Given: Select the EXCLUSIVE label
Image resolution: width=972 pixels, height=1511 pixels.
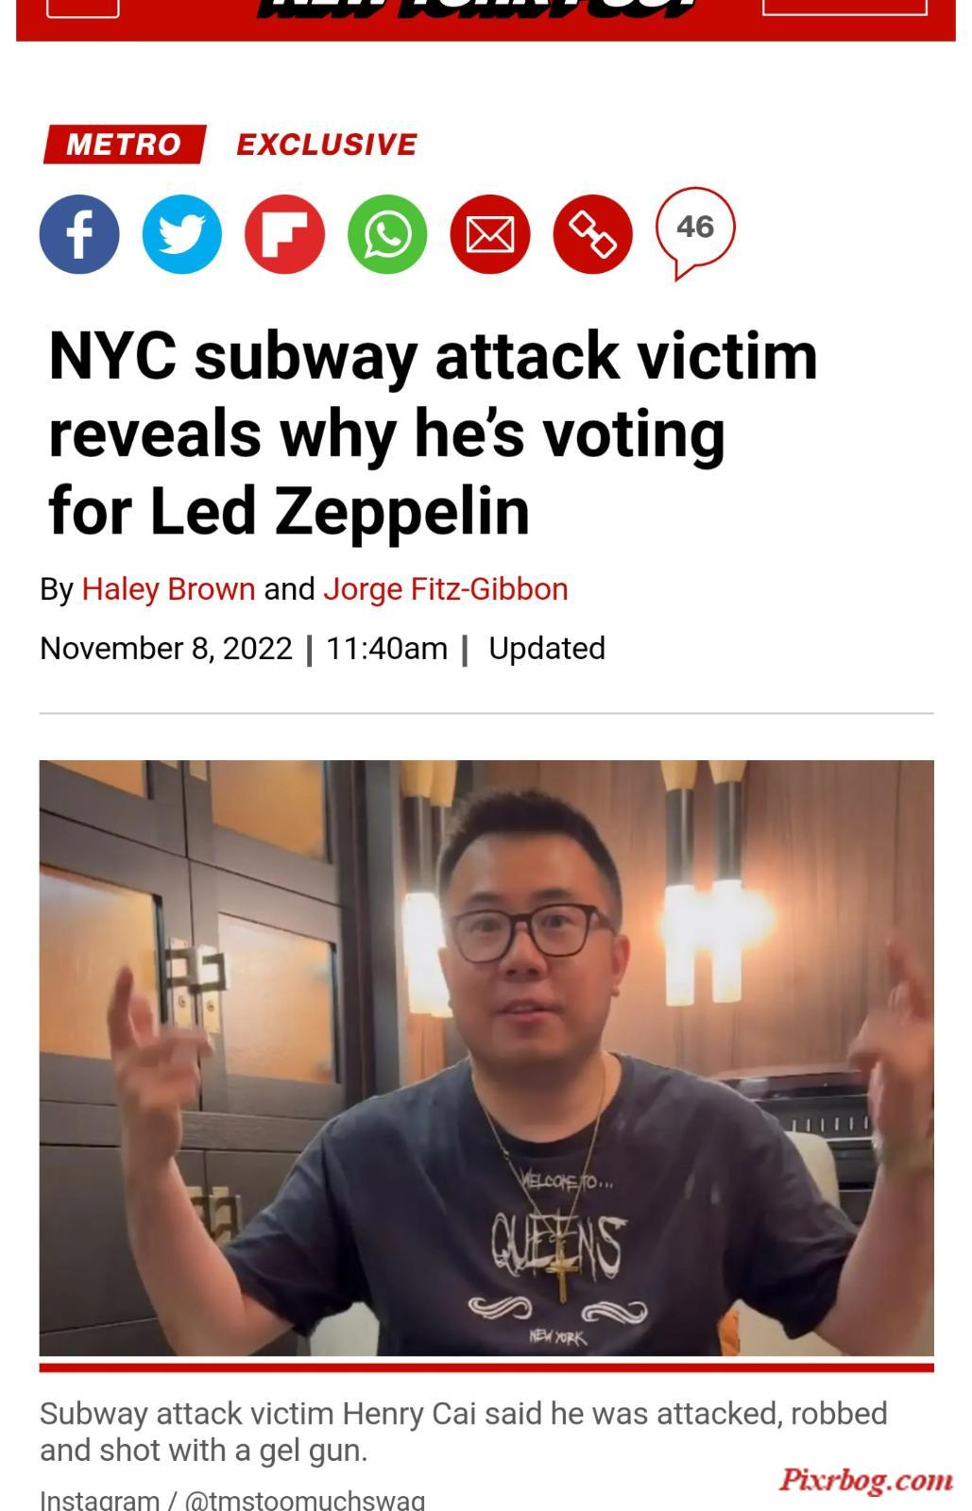Looking at the screenshot, I should click(x=327, y=144).
